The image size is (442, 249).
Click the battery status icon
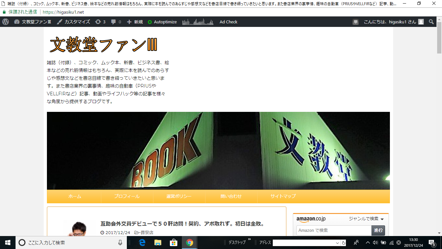383,243
